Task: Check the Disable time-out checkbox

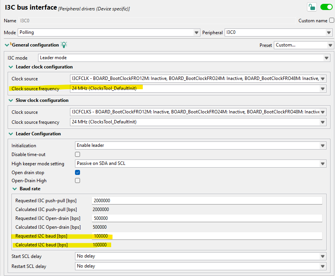Action: [77, 154]
